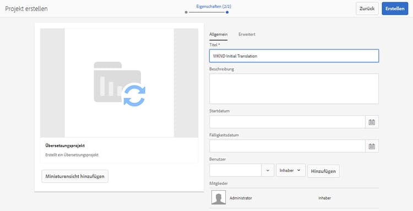Screen dimensions: 413x211
Task: Open the Inhaber role dropdown
Action: 291,170
